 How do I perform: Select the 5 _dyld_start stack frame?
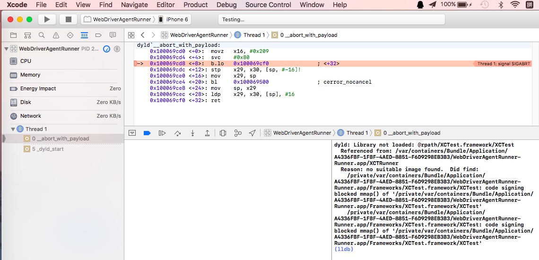click(x=48, y=149)
